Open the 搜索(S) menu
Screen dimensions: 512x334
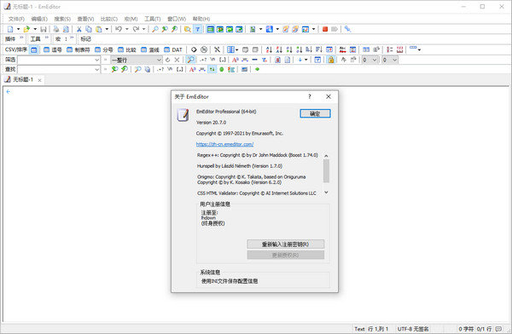coord(62,19)
